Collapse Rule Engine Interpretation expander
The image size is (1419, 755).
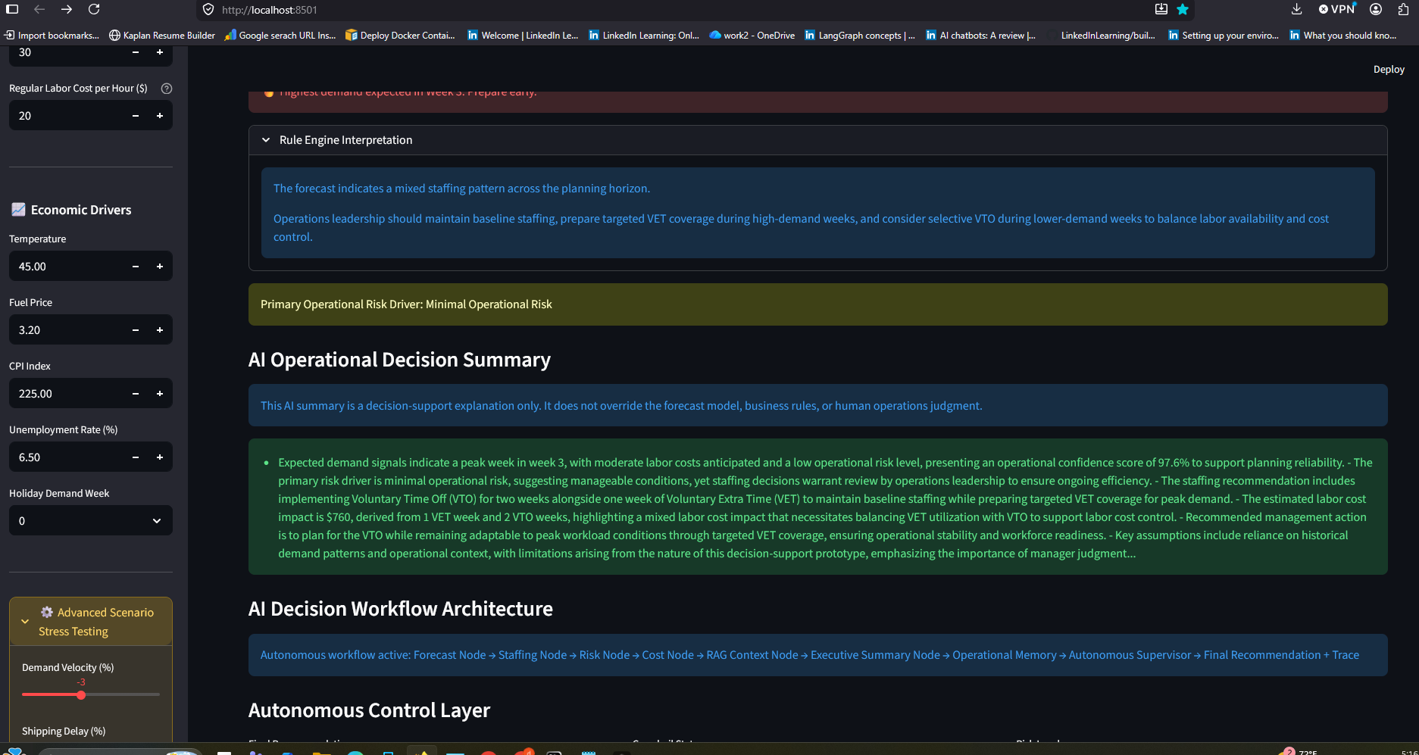point(817,140)
